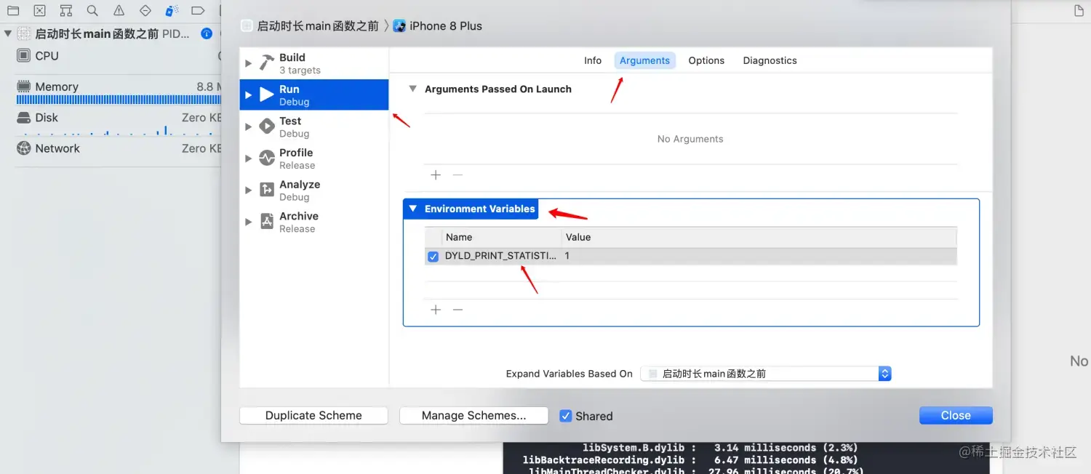Image resolution: width=1091 pixels, height=474 pixels.
Task: Click the scheme app icon in the breadcrumb
Action: coord(247,26)
